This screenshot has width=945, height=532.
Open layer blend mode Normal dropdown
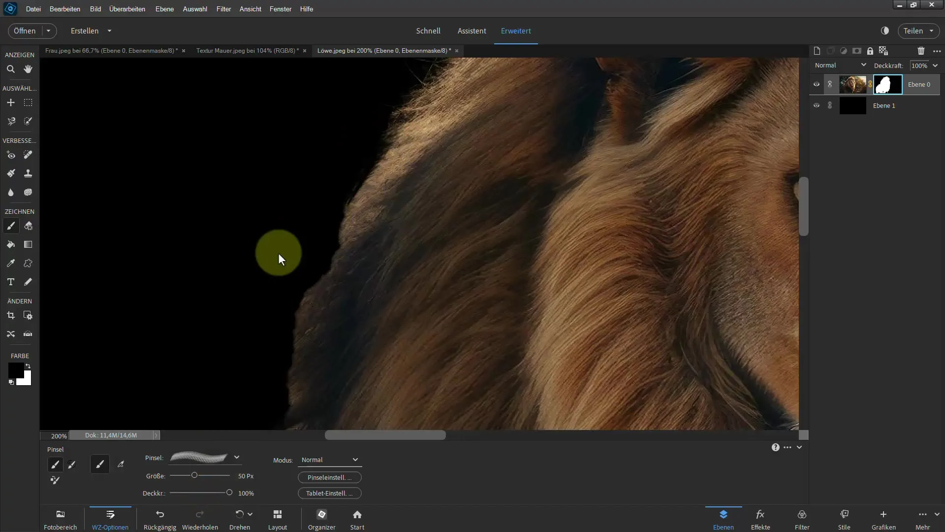[x=840, y=65]
